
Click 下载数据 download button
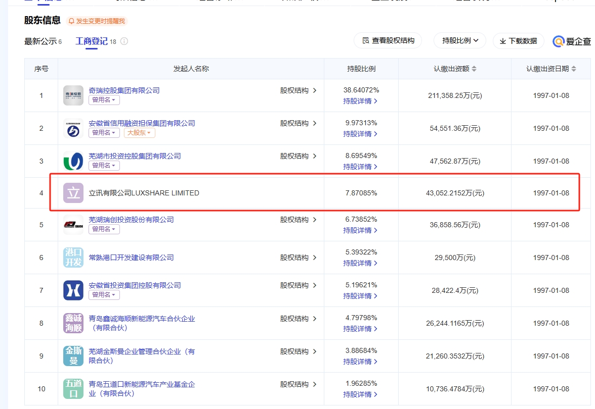pos(518,41)
